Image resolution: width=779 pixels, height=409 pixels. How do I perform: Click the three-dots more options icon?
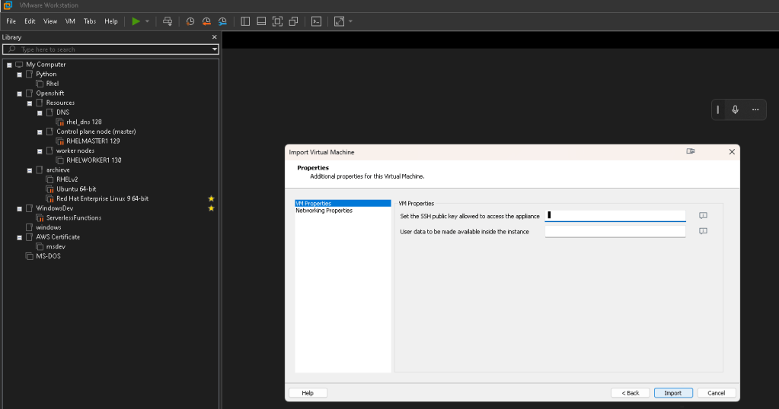pyautogui.click(x=755, y=109)
